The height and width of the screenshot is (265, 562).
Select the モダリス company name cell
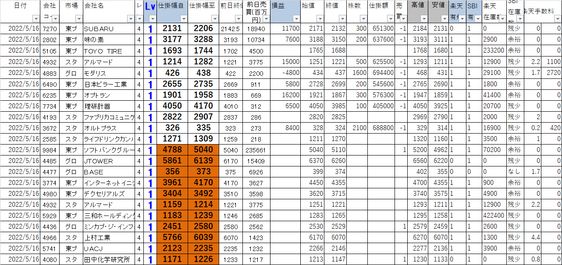click(109, 73)
